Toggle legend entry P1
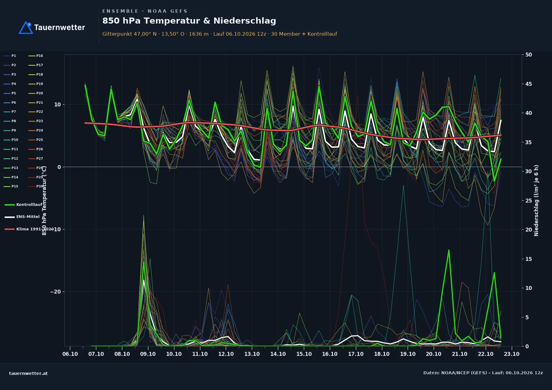Viewport: 552px width, 390px height. click(10, 56)
